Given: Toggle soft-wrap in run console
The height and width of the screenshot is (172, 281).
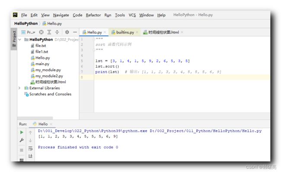Looking at the screenshot, I should (x=30, y=148).
